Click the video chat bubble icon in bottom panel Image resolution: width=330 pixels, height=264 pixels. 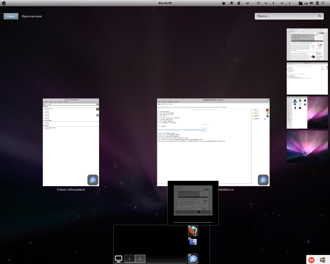point(193,259)
